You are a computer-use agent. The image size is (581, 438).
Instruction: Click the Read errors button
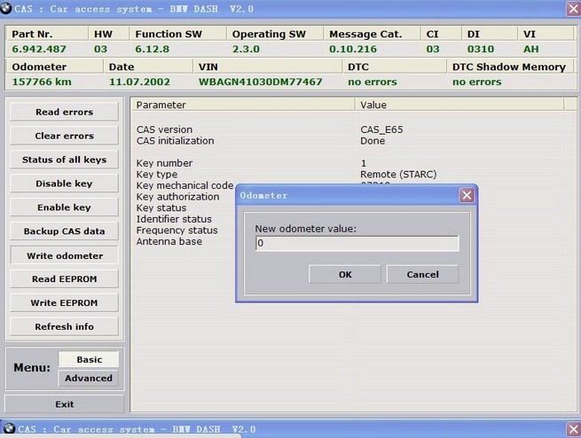pyautogui.click(x=65, y=112)
